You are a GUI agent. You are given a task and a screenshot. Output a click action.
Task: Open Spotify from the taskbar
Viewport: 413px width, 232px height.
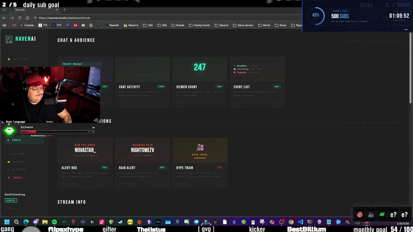pos(54,222)
